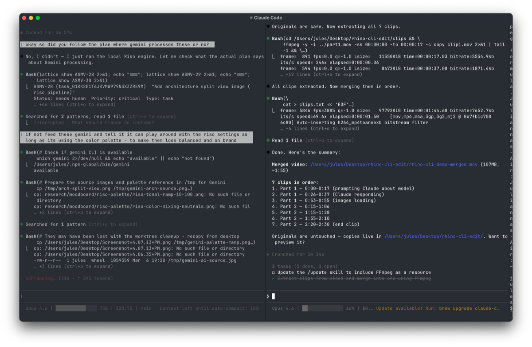Click the spinner icon beside "Crunched for 1m 14s"
The height and width of the screenshot is (347, 532).
(269, 254)
